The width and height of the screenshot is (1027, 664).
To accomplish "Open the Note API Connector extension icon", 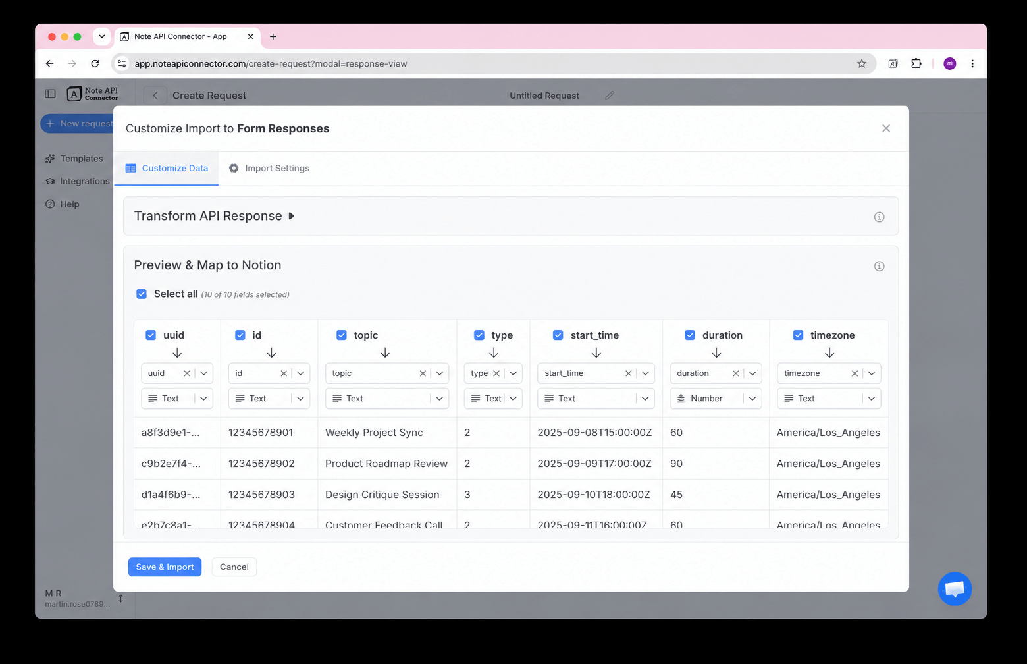I will click(893, 64).
